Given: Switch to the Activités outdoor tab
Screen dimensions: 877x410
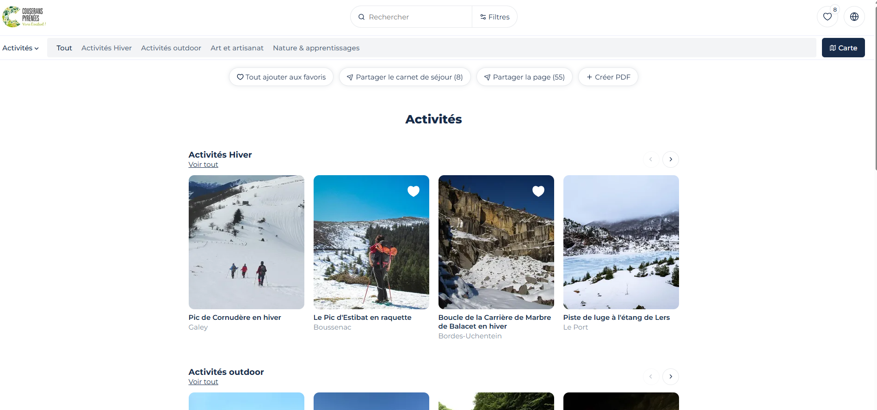Looking at the screenshot, I should coord(171,48).
